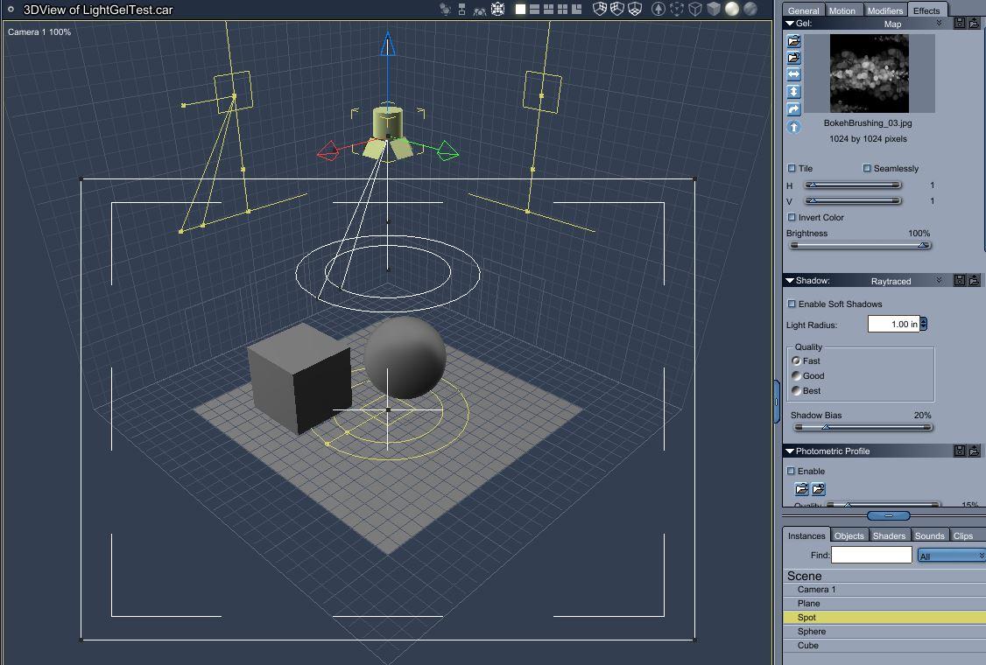Select the wireframe cube display mode
The height and width of the screenshot is (665, 986).
coord(695,10)
